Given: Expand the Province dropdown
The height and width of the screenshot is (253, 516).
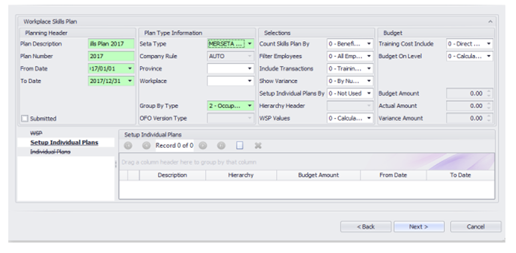Looking at the screenshot, I should pyautogui.click(x=249, y=69).
